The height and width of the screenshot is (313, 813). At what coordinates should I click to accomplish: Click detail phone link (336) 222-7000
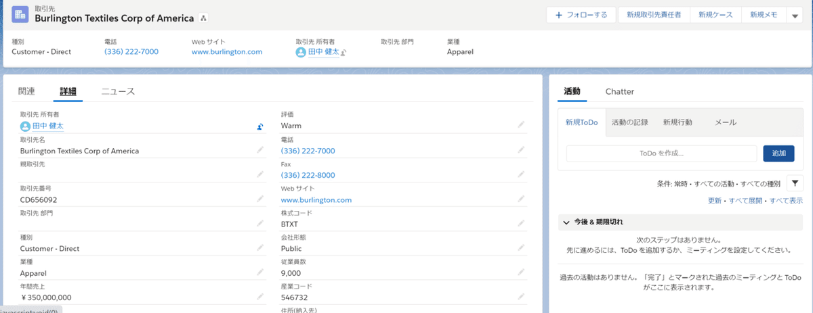[308, 151]
